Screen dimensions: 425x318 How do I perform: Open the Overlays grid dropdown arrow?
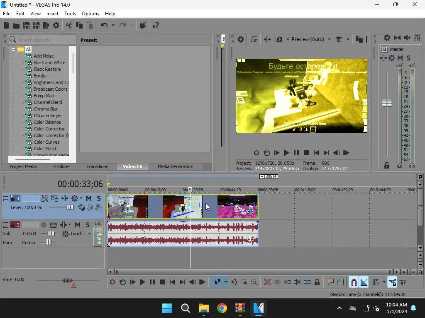348,39
